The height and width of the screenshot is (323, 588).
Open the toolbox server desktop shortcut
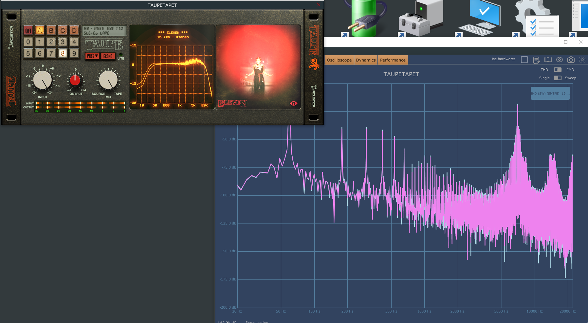point(421,18)
